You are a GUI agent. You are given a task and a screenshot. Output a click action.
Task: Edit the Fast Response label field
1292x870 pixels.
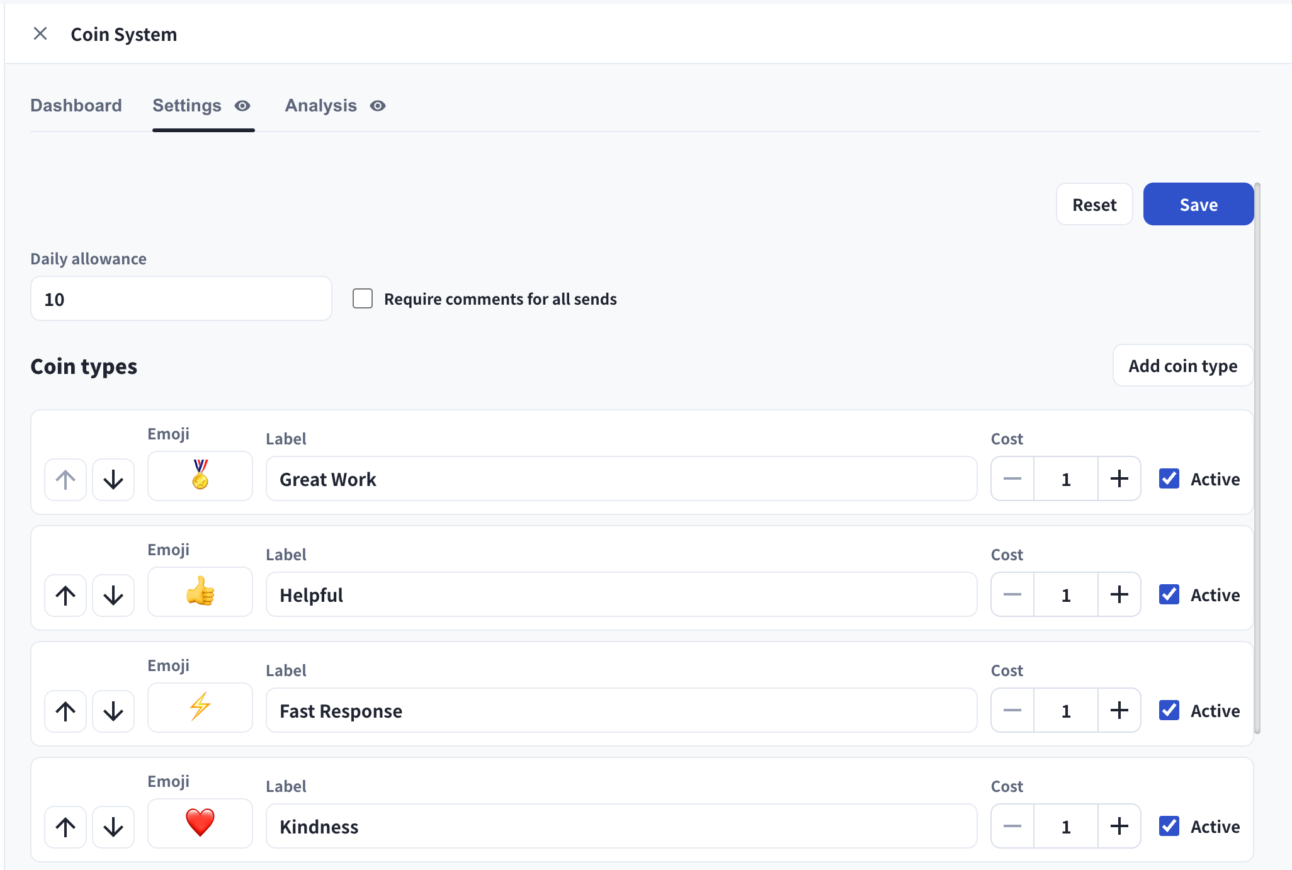621,710
